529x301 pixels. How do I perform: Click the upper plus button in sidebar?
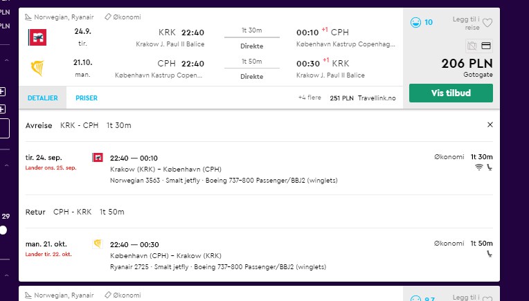click(2, 91)
